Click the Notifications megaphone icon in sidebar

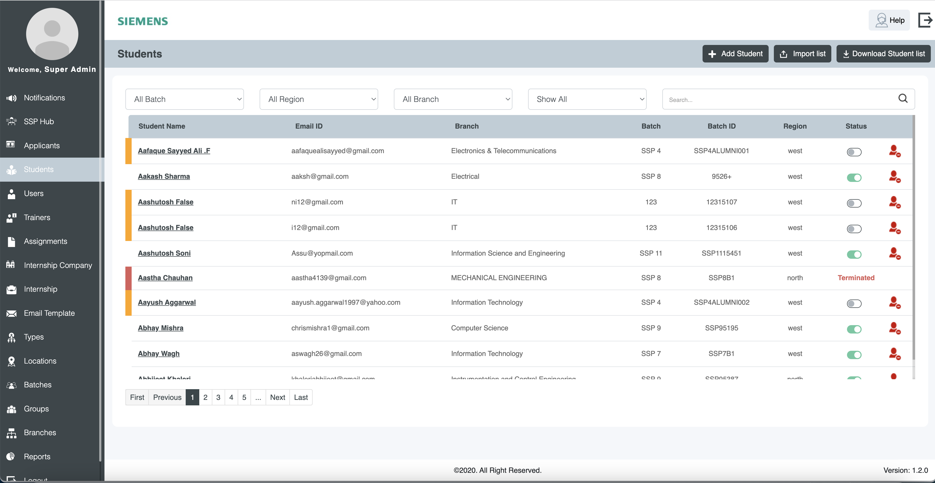pos(11,98)
